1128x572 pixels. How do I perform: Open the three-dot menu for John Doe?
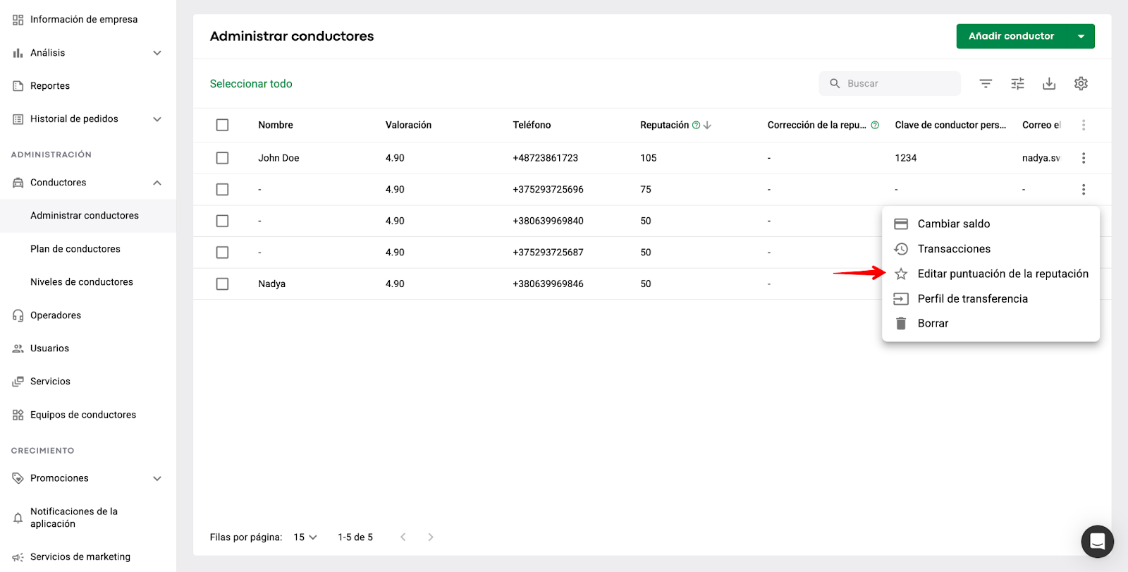[1084, 158]
